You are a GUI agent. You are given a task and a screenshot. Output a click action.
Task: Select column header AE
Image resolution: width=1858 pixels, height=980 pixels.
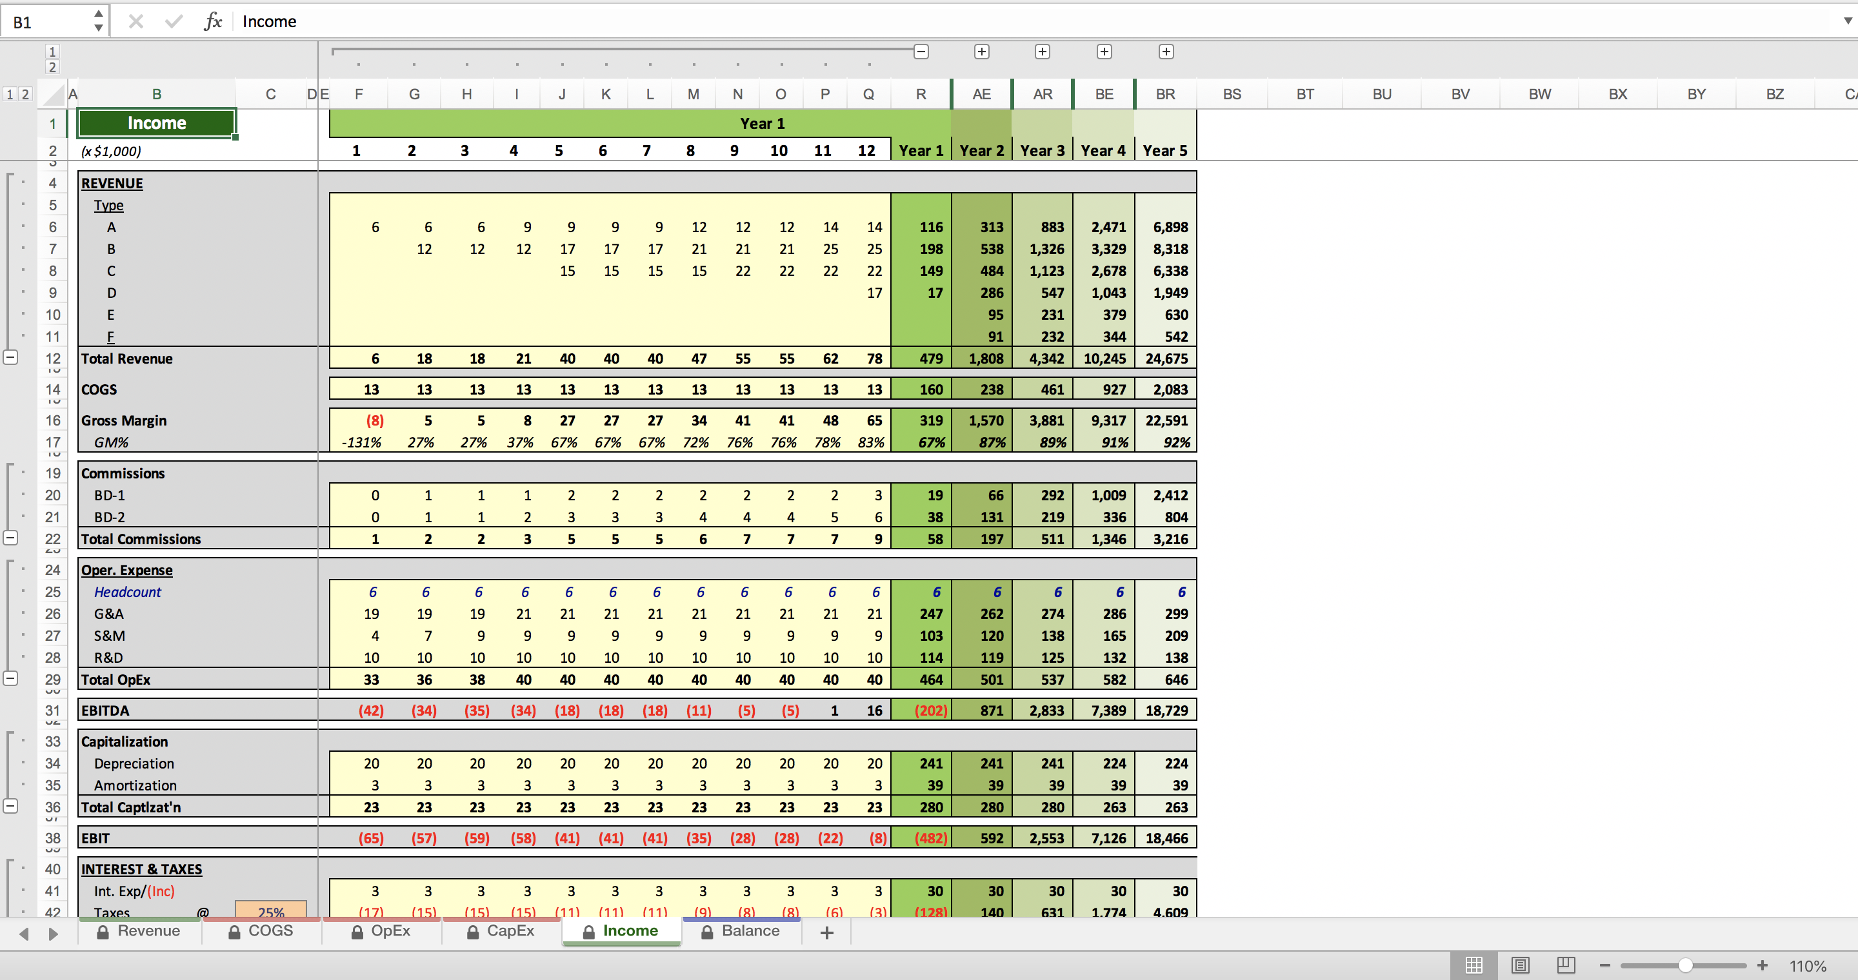tap(982, 94)
